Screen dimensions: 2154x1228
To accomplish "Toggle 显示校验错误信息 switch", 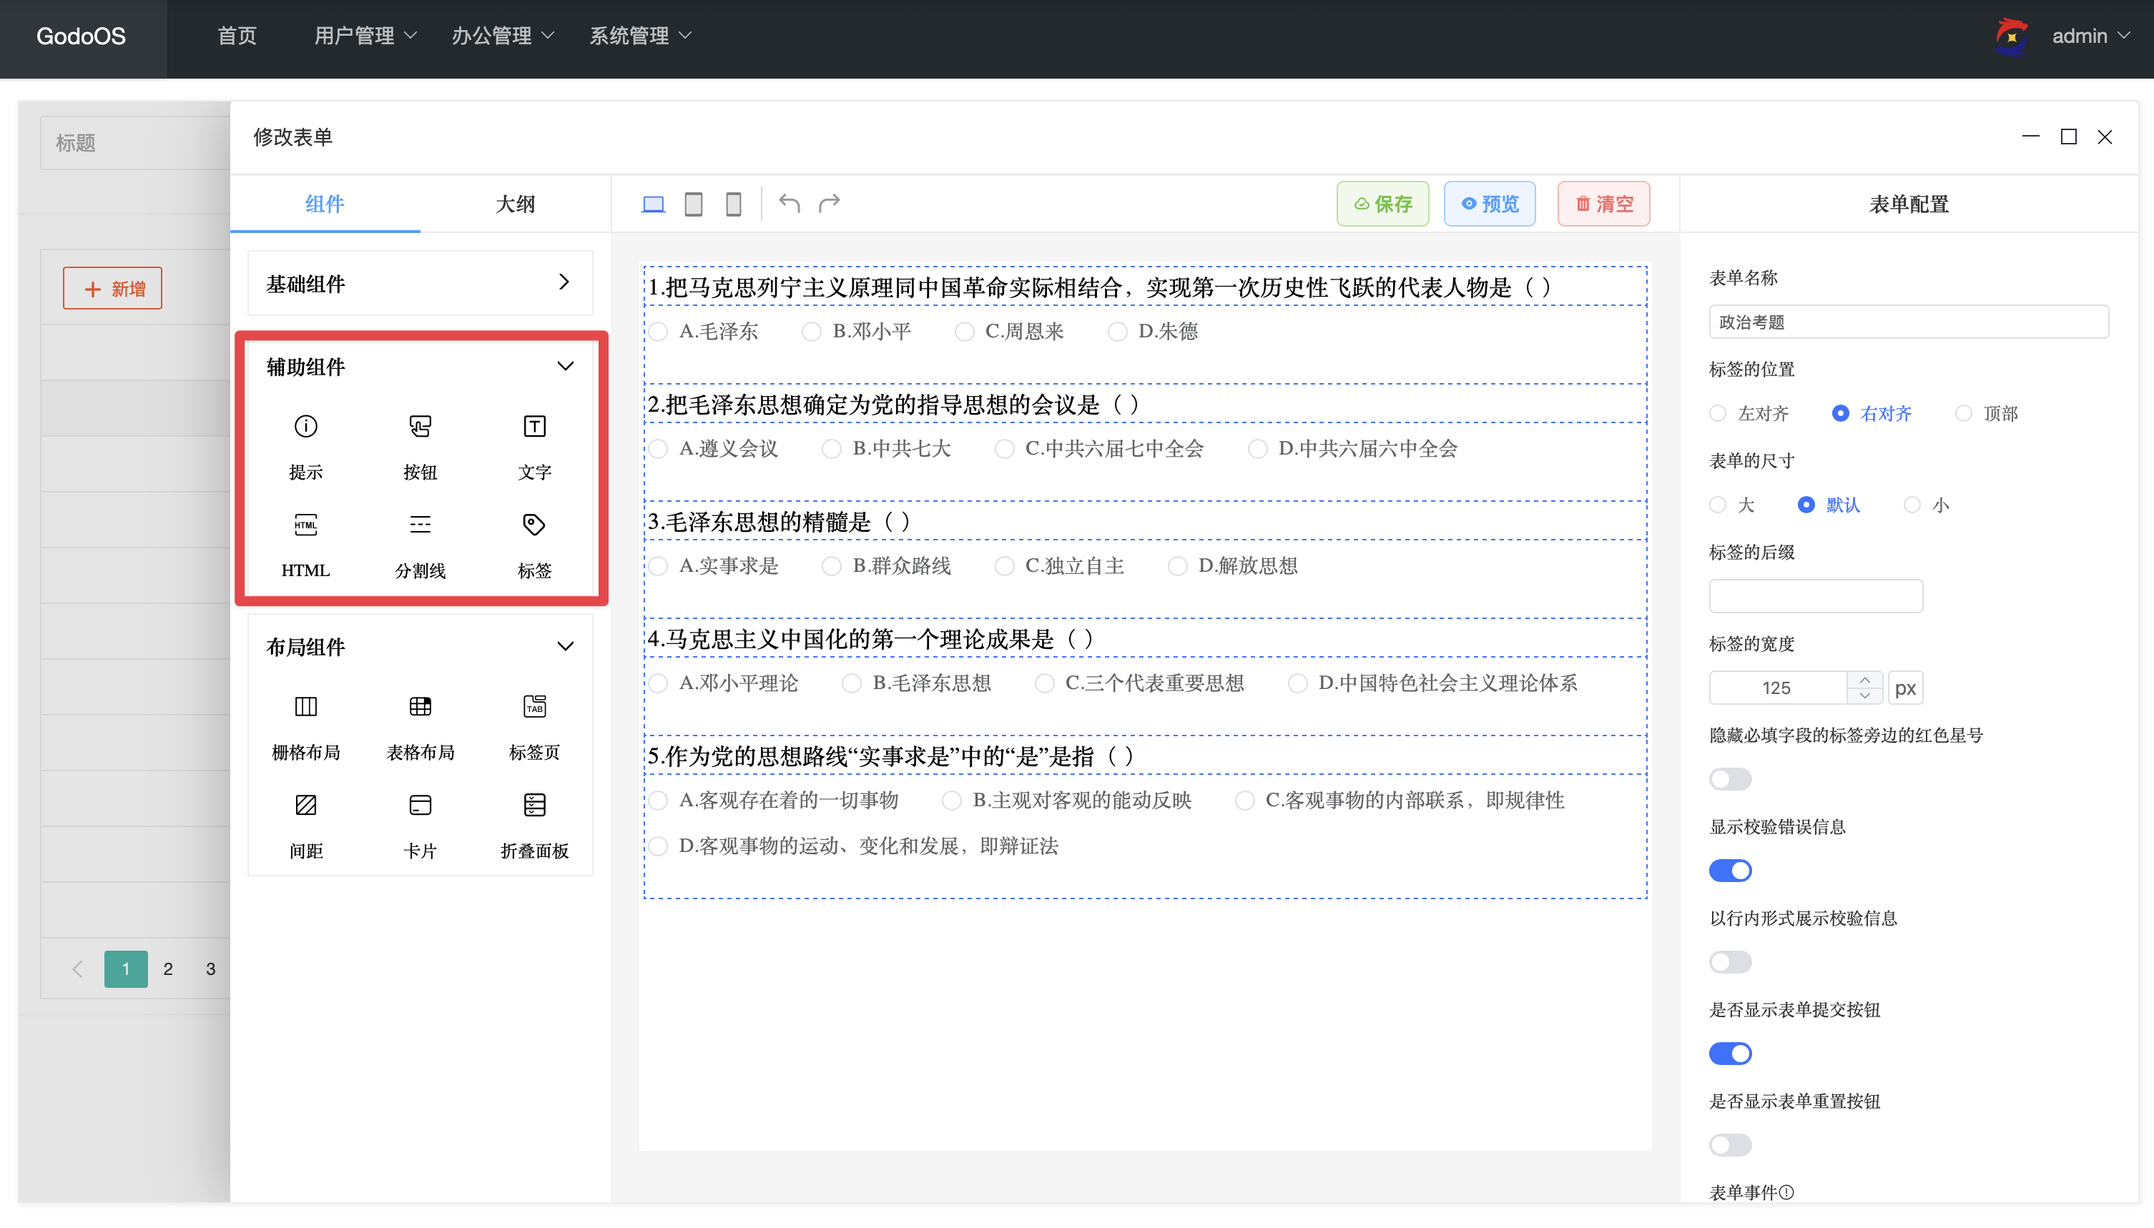I will pos(1730,871).
